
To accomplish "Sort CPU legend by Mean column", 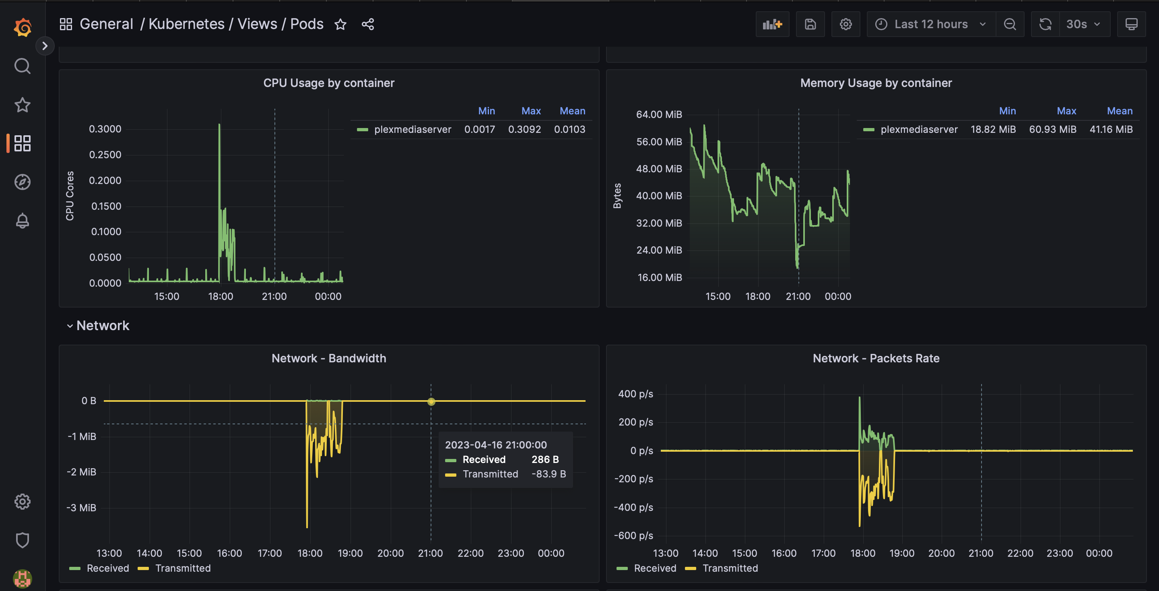I will [572, 111].
